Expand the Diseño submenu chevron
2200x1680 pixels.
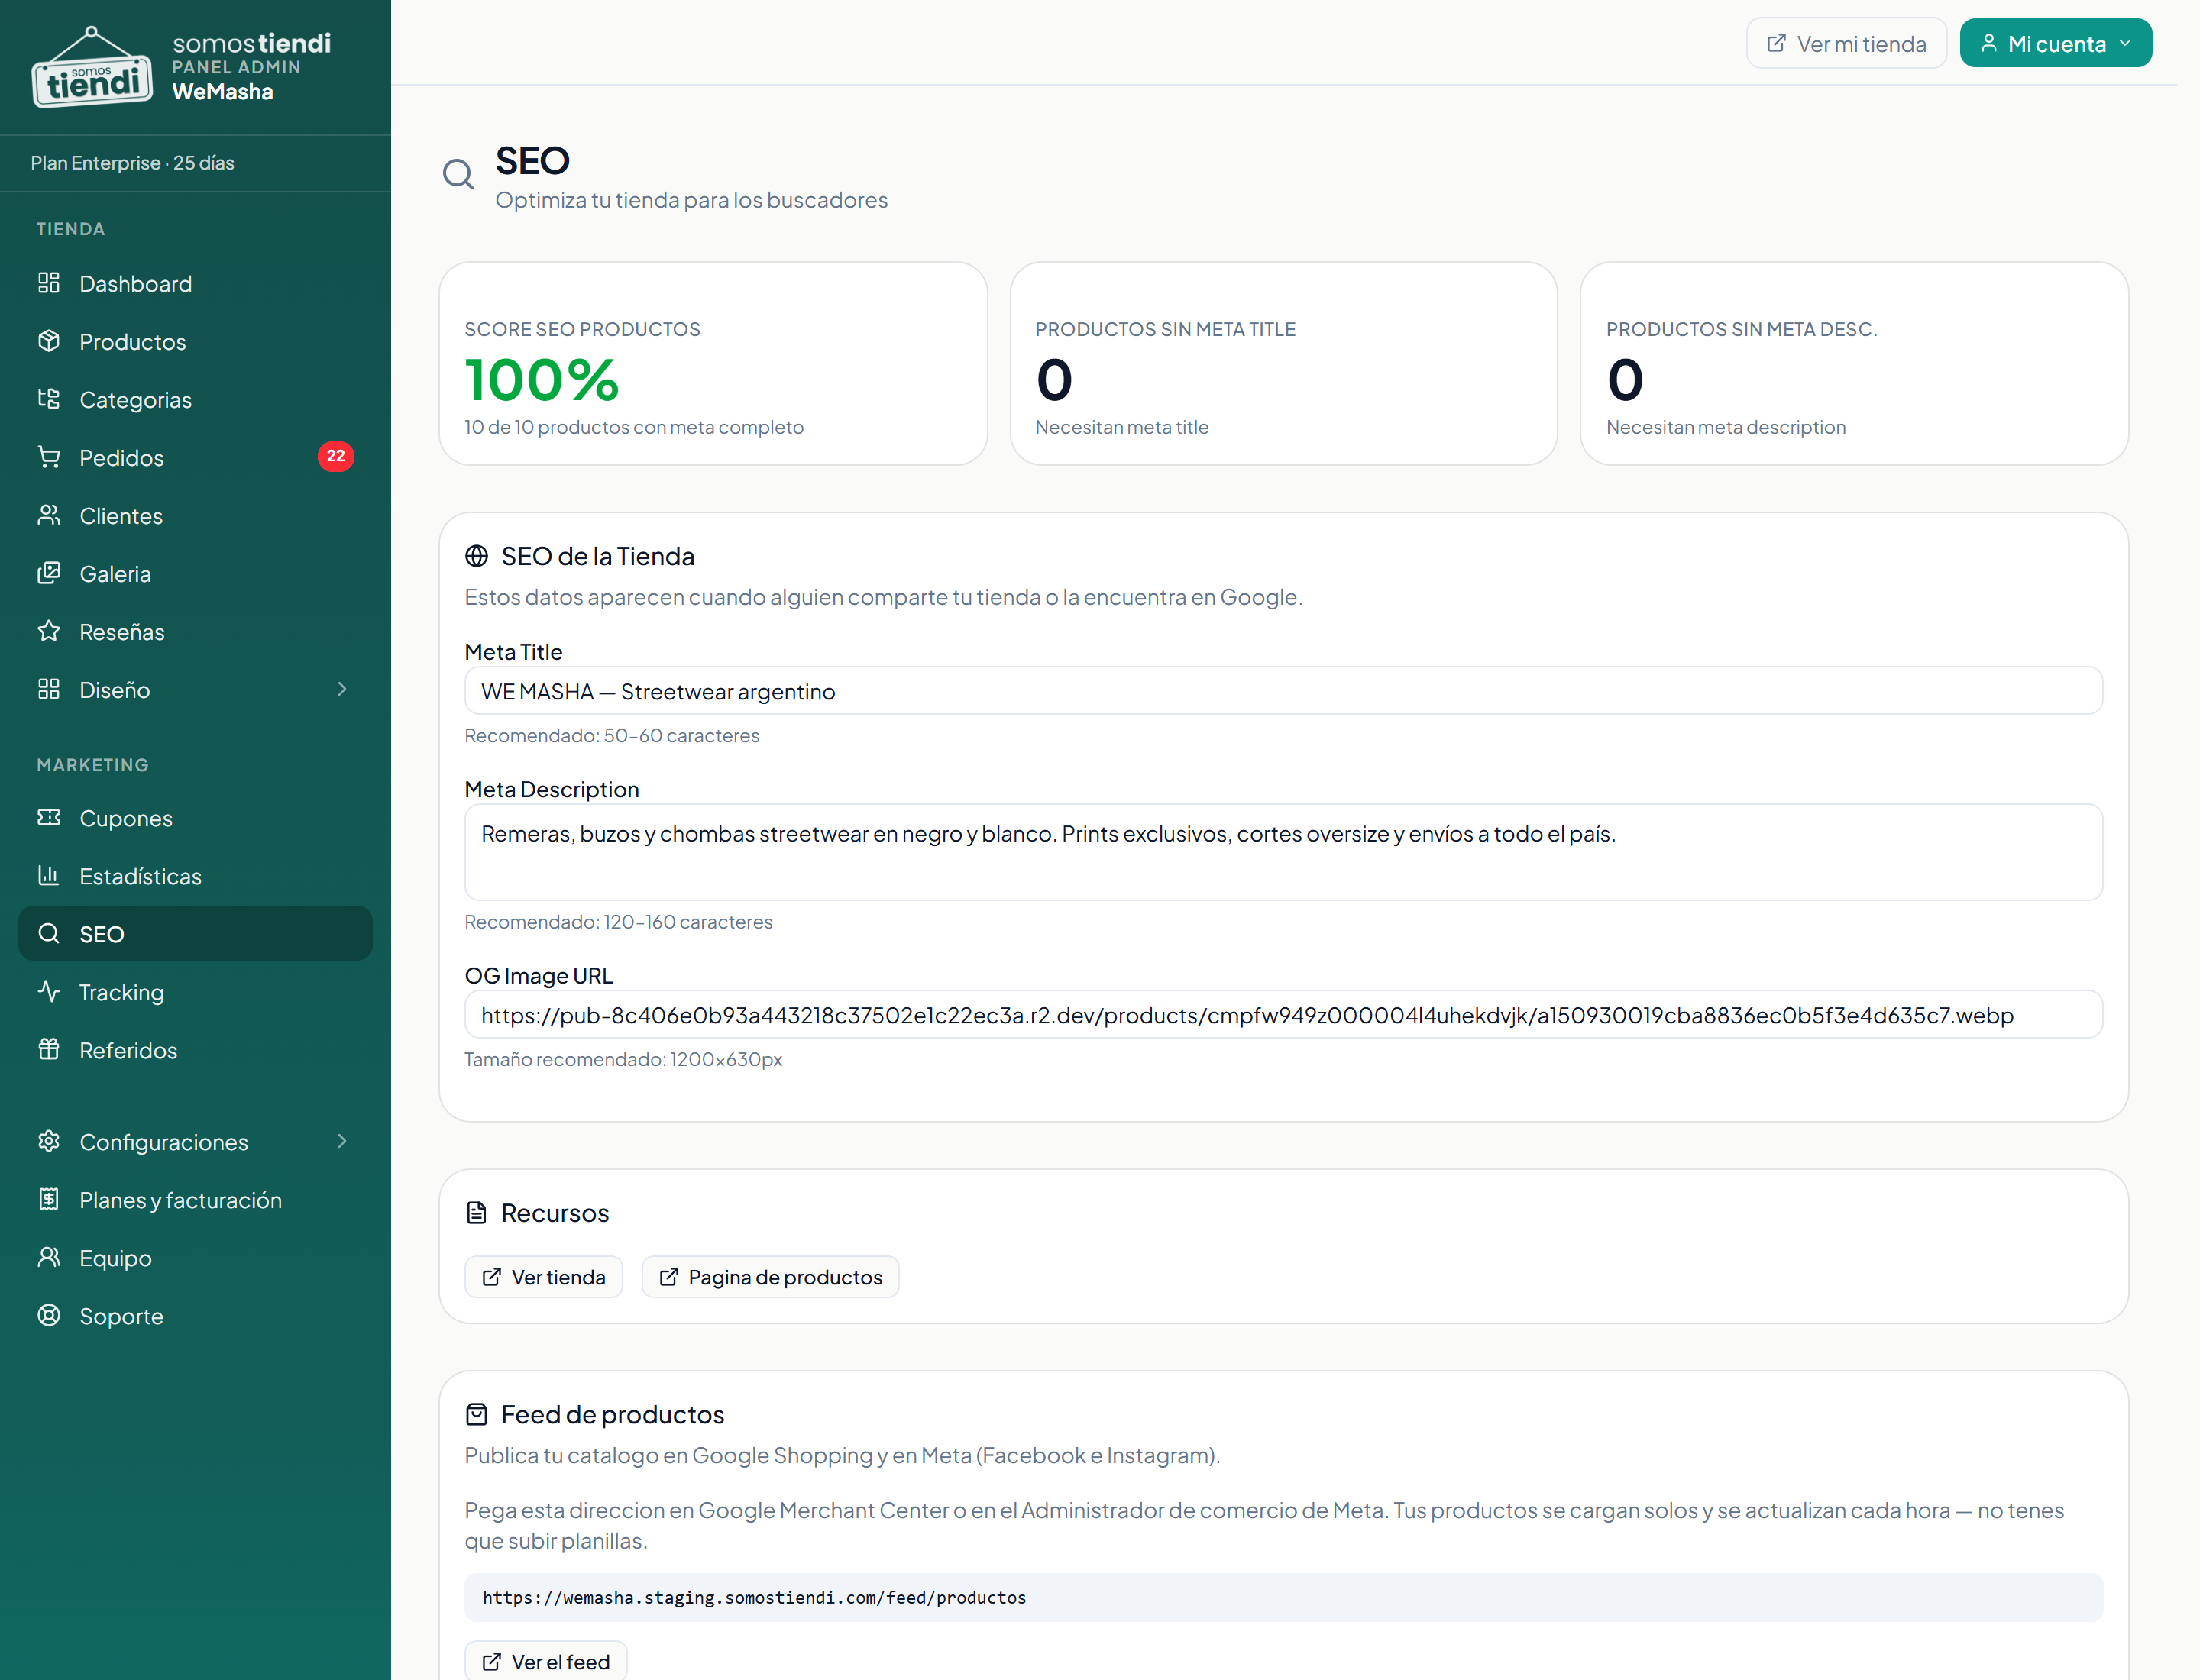pos(342,689)
